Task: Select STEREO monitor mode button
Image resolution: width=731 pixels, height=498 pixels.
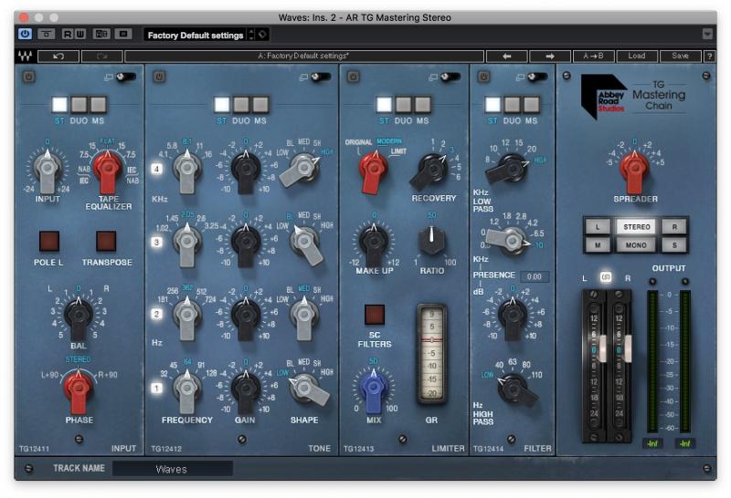Action: pos(636,227)
